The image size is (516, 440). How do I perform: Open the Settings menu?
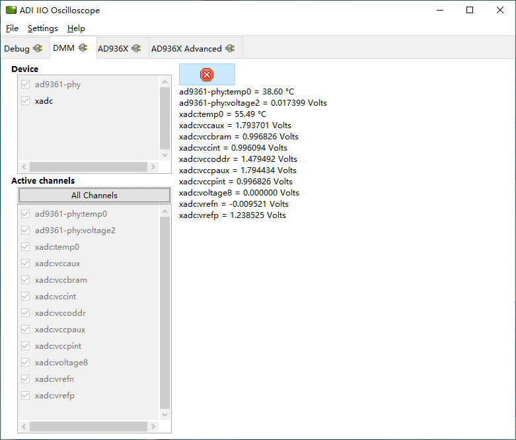(x=43, y=28)
